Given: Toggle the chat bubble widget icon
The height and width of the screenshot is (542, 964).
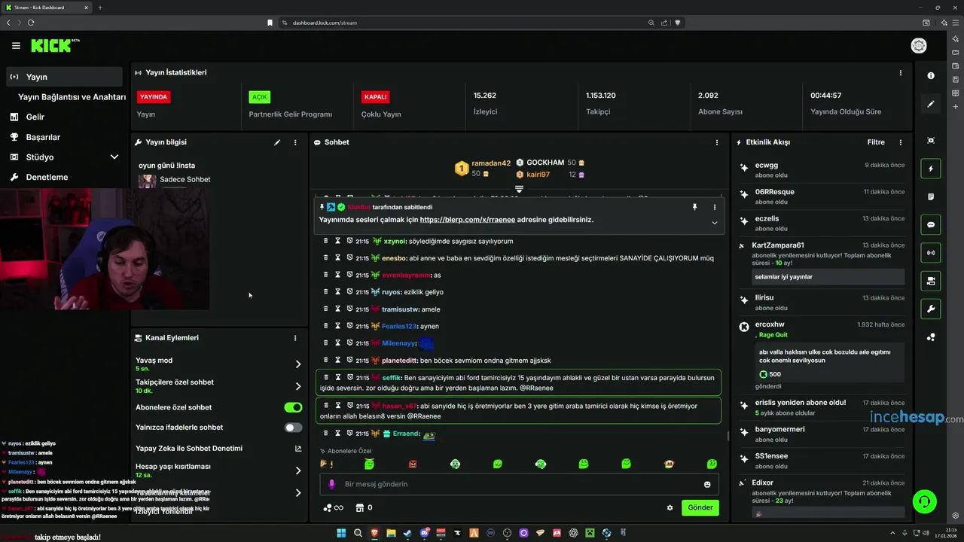Looking at the screenshot, I should 931,225.
